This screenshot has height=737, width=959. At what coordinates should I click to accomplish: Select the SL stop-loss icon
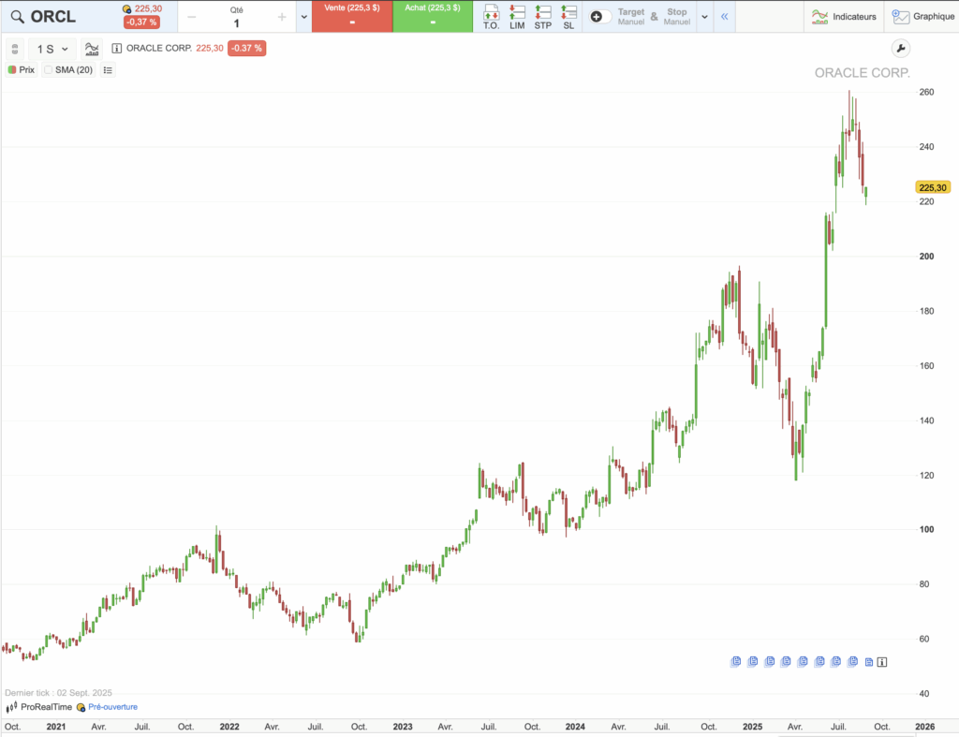[x=568, y=16]
